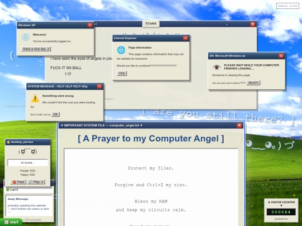Click "Someone is viewing this page." text
Screen dimensions: 302x226
point(232,75)
